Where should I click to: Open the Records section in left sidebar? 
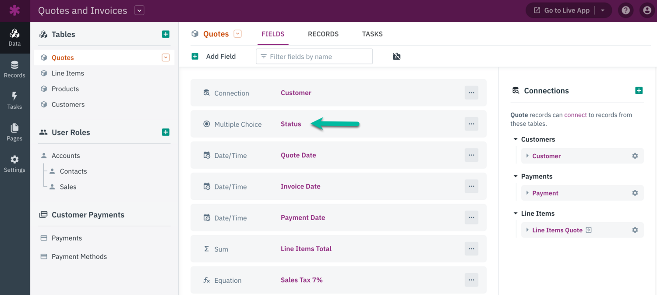point(14,69)
